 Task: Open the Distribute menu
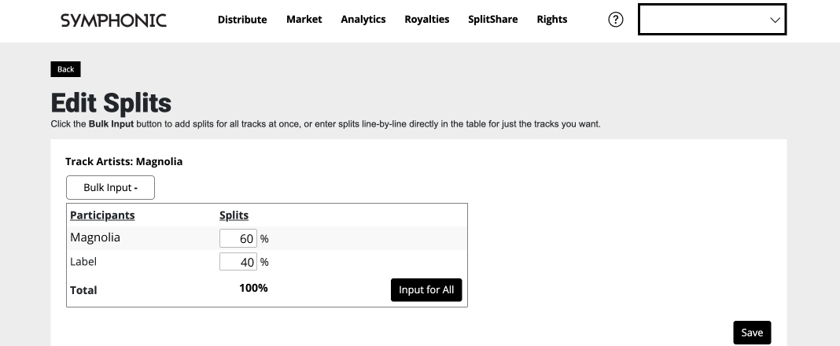click(242, 20)
